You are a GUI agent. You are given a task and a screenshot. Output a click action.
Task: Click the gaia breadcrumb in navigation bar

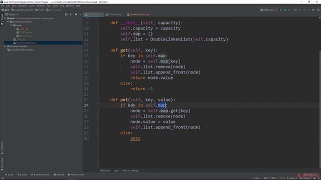(x=6, y=9)
